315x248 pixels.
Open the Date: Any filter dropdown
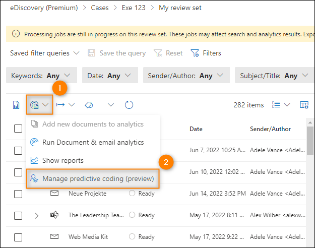tap(110, 76)
